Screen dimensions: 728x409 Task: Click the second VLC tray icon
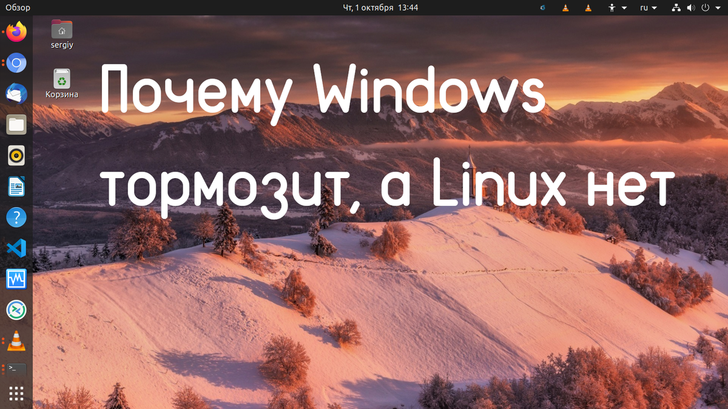pyautogui.click(x=587, y=8)
